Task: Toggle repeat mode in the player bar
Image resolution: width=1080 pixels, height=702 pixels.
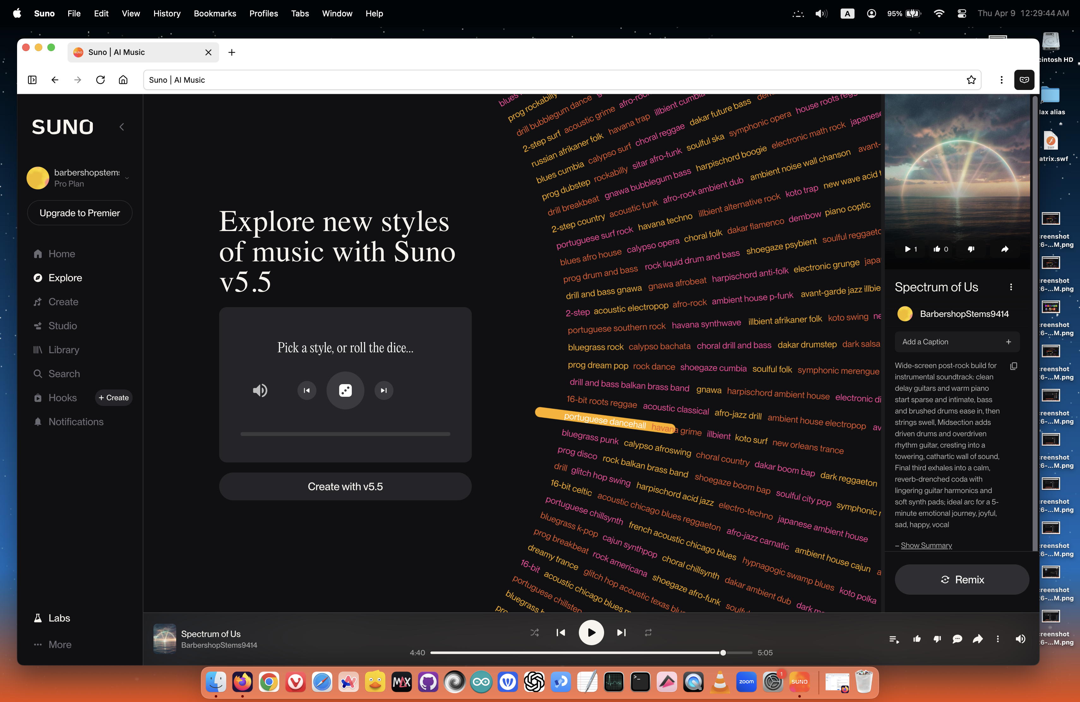Action: (x=648, y=633)
